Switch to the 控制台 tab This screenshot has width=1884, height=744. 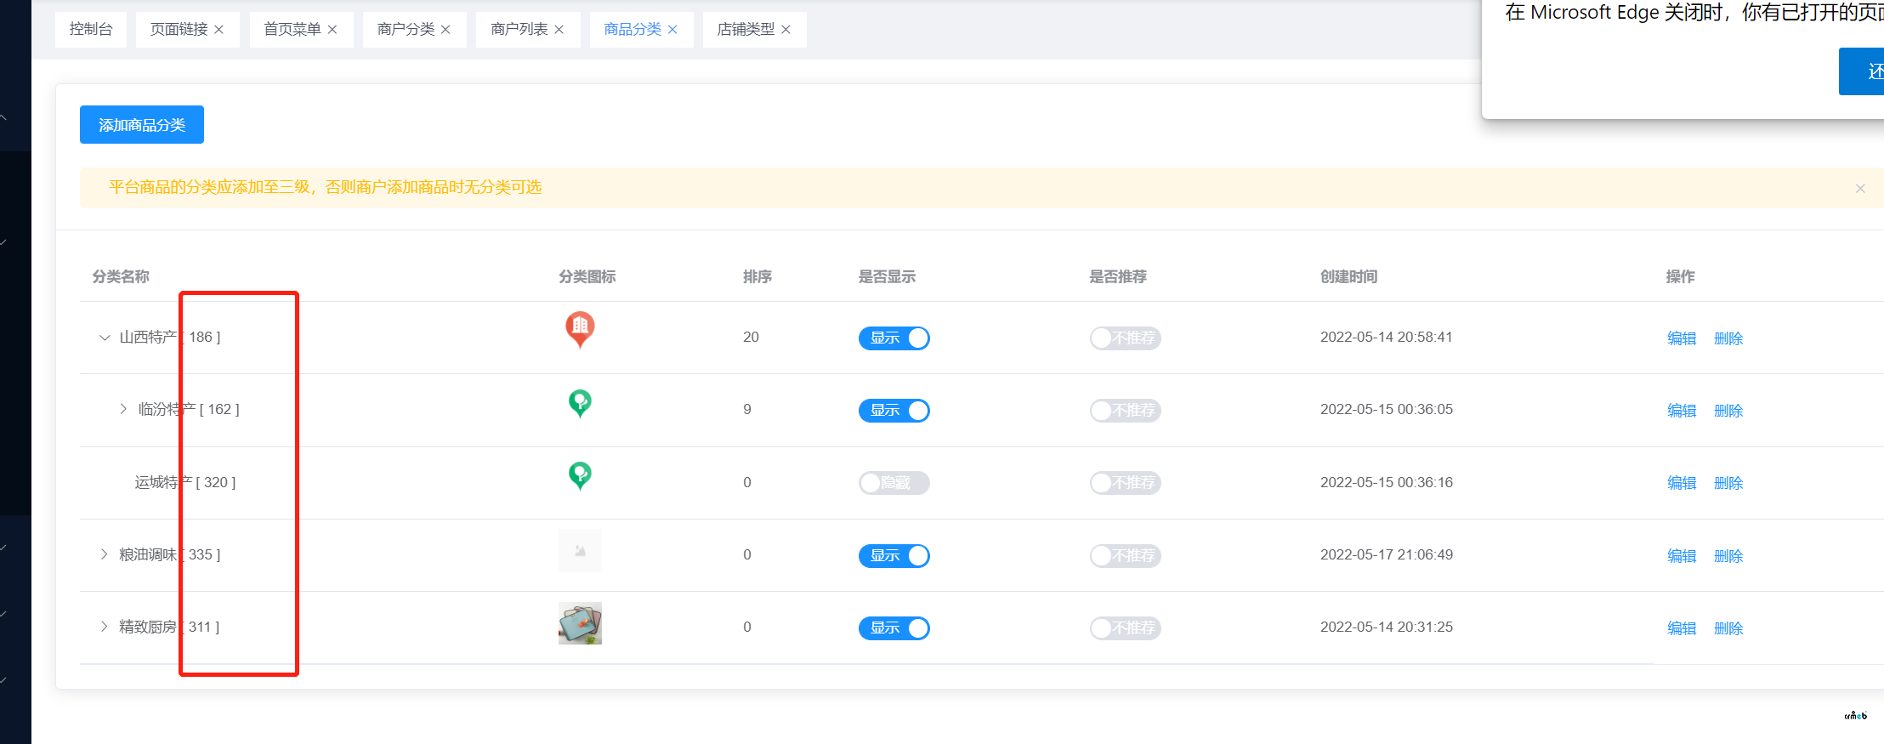point(91,30)
